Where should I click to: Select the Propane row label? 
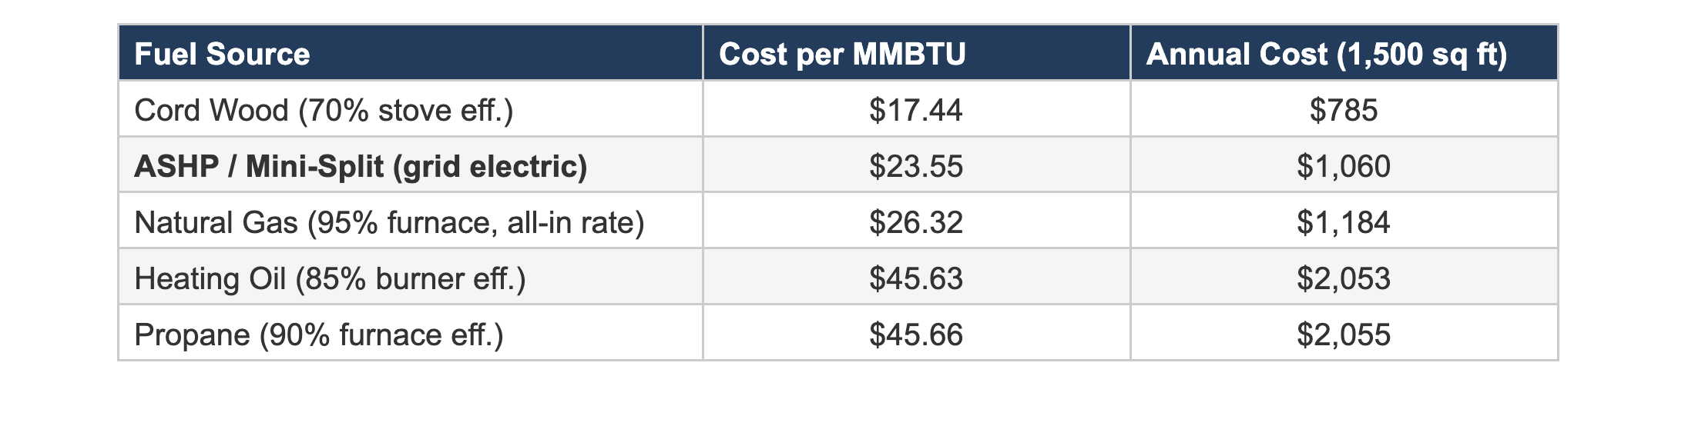pos(319,334)
